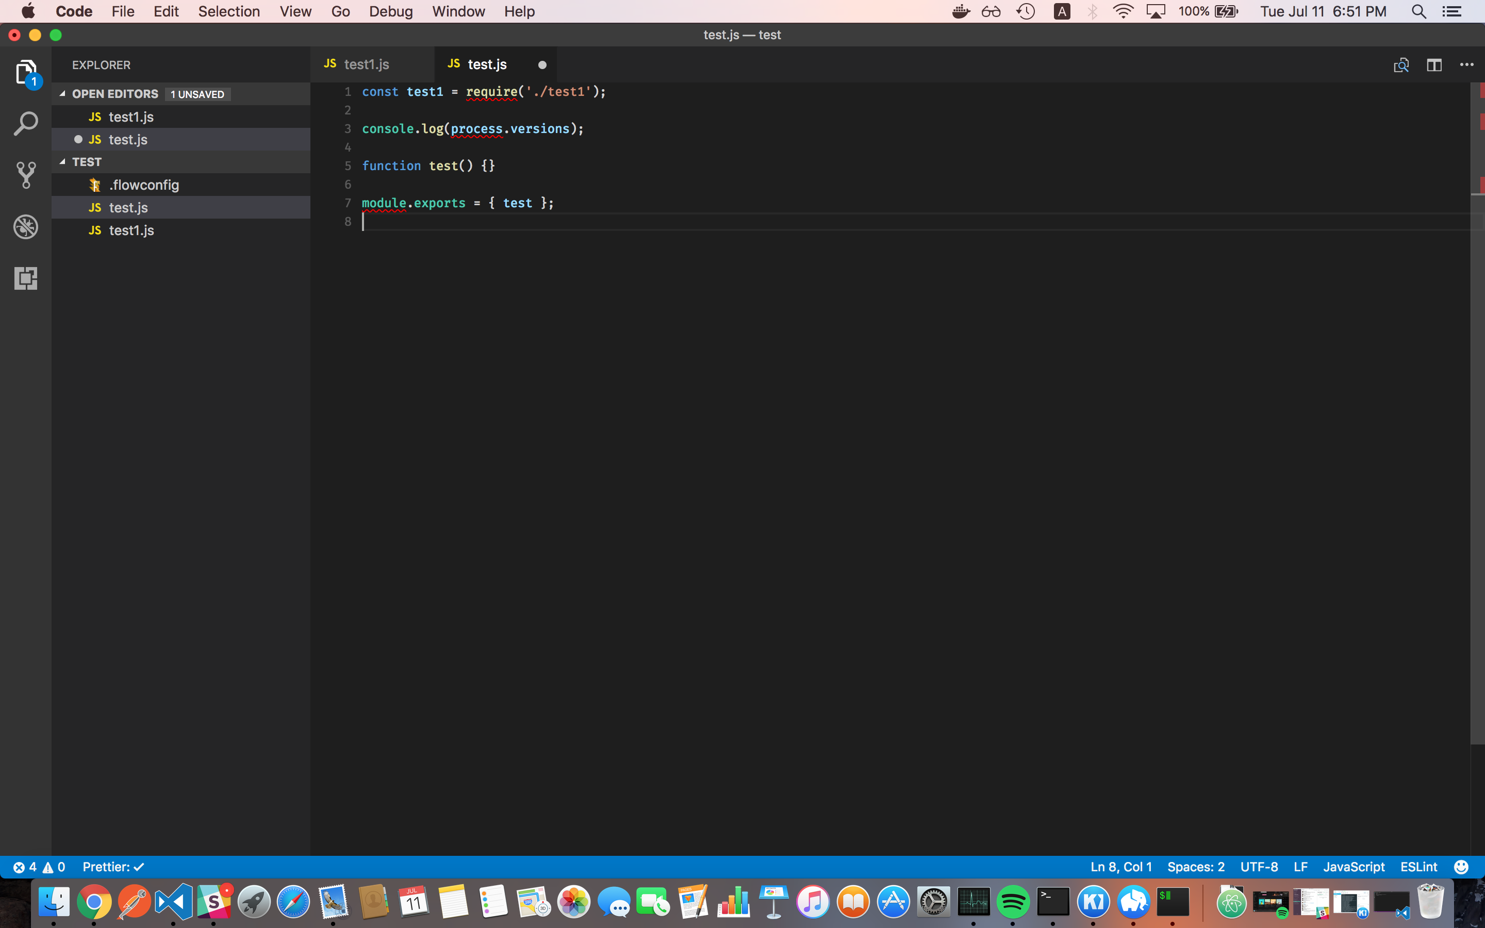The image size is (1485, 928).
Task: Open the Debug view
Action: pyautogui.click(x=26, y=226)
